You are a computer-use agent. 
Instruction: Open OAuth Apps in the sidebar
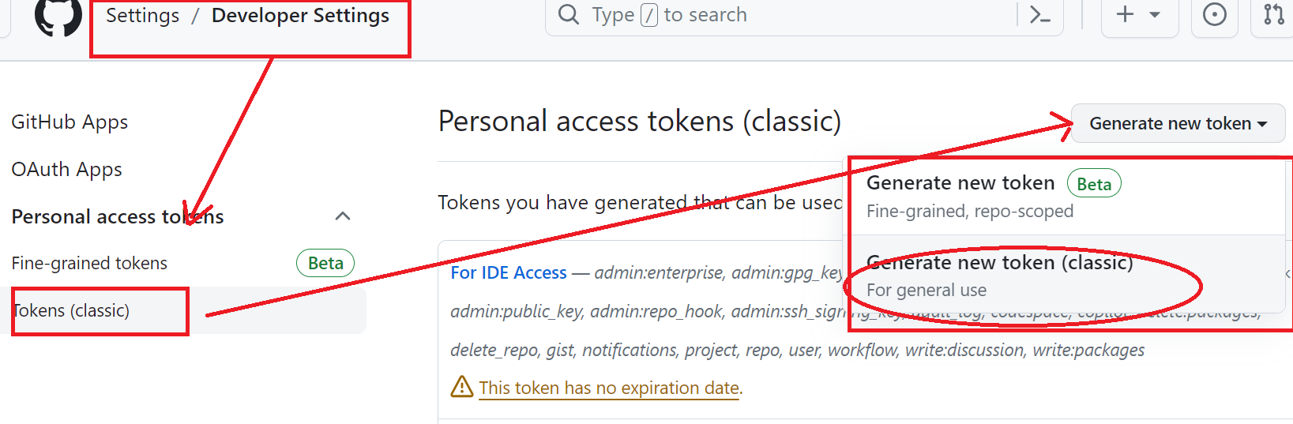[67, 170]
